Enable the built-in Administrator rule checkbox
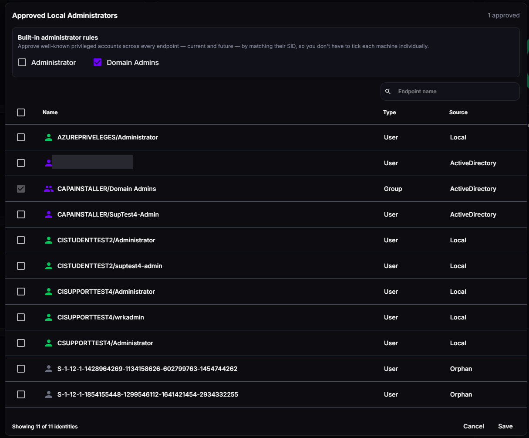This screenshot has height=438, width=529. click(22, 62)
